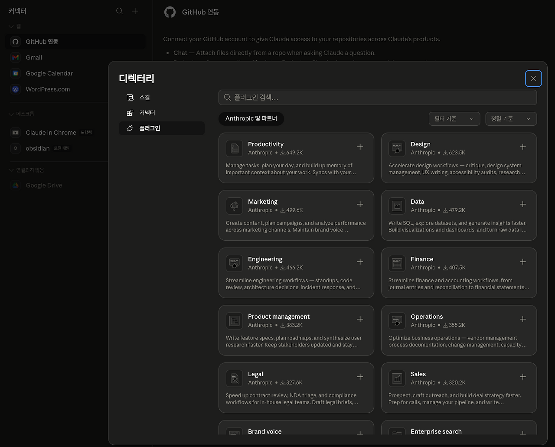Open the Brand voice plugin card
The width and height of the screenshot is (555, 447).
tap(296, 427)
